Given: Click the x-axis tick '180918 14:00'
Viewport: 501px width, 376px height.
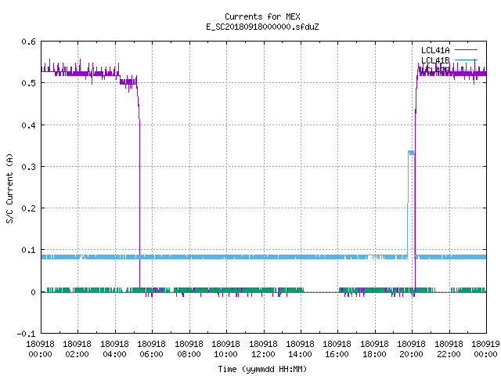Looking at the screenshot, I should [x=300, y=349].
